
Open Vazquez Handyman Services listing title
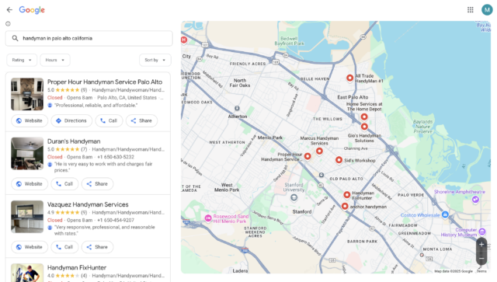pos(88,204)
